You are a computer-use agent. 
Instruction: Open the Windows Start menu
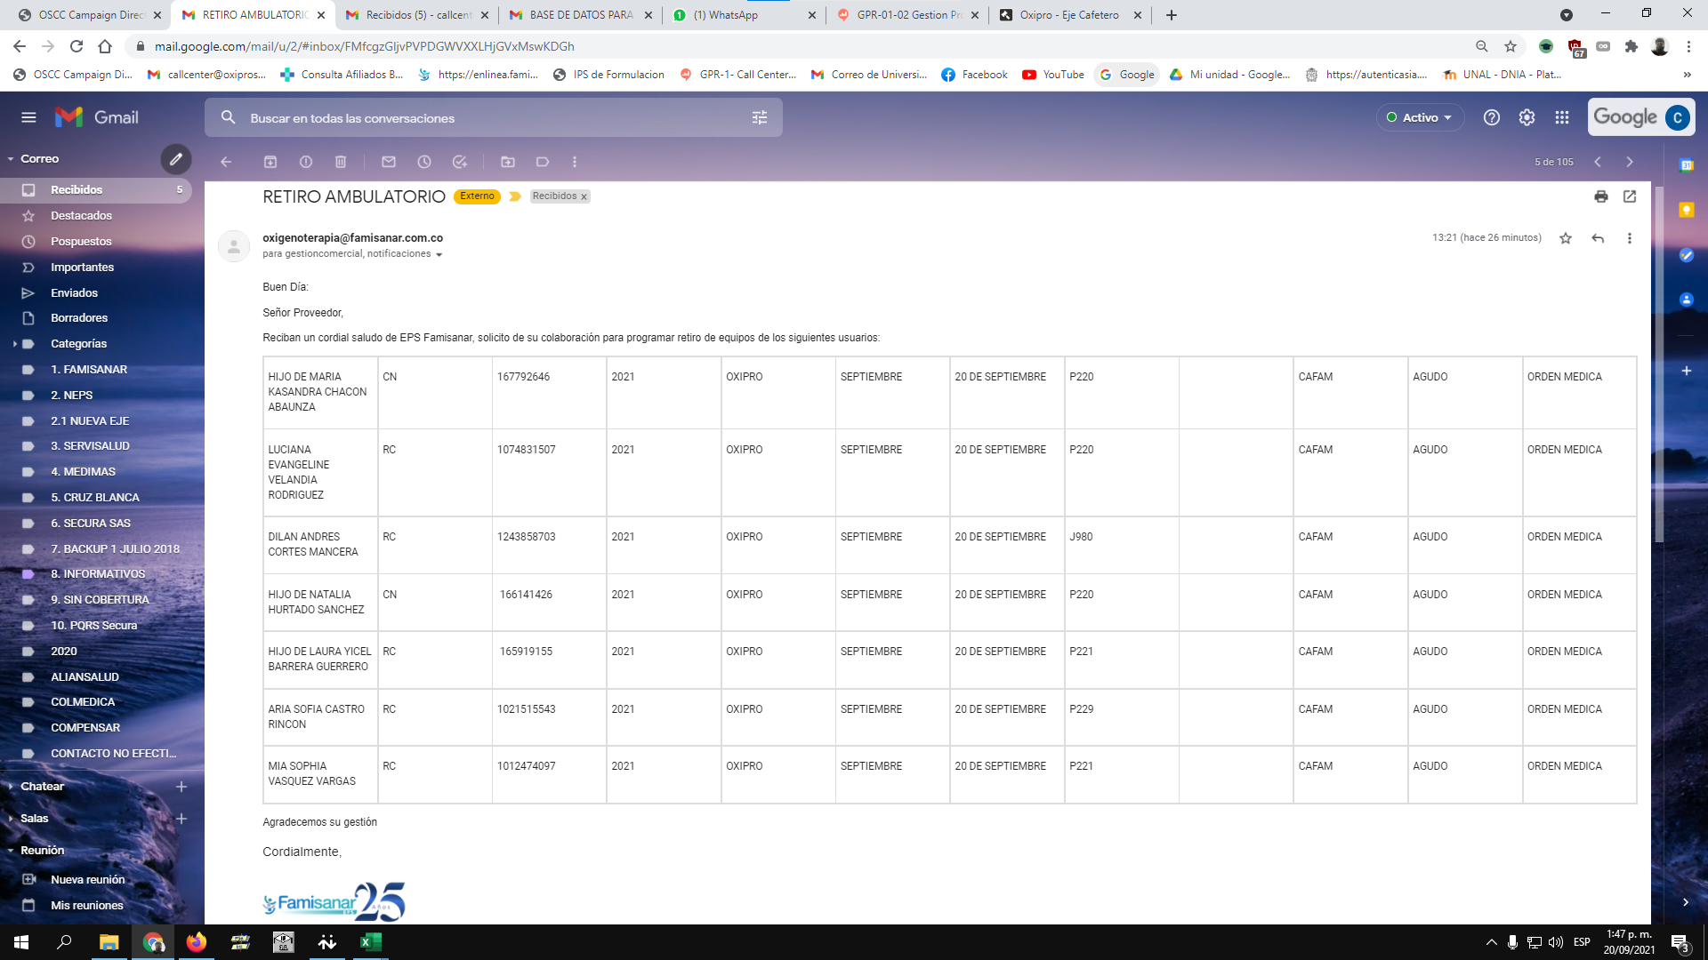[x=21, y=942]
